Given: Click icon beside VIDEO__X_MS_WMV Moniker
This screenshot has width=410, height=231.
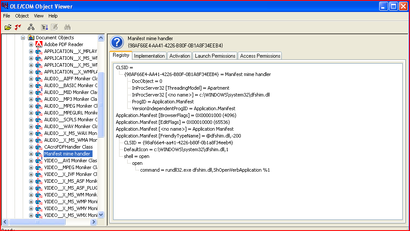Looking at the screenshot, I should point(39,208).
